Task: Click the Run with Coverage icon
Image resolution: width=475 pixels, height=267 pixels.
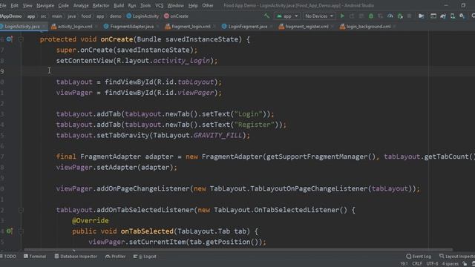Action: point(380,16)
